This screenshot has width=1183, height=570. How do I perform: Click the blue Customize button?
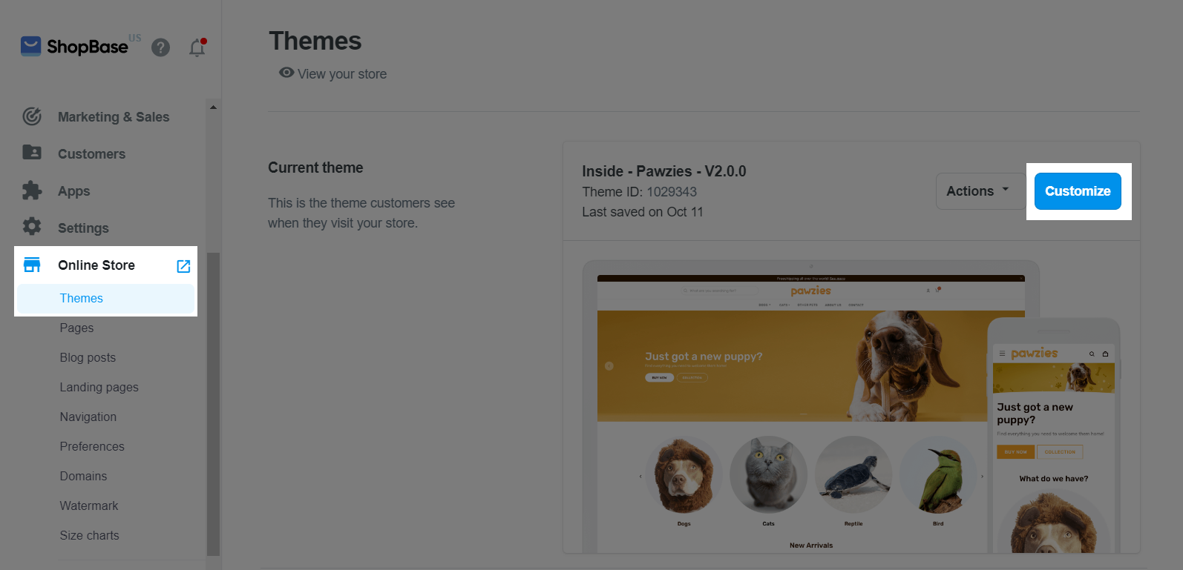[1078, 191]
